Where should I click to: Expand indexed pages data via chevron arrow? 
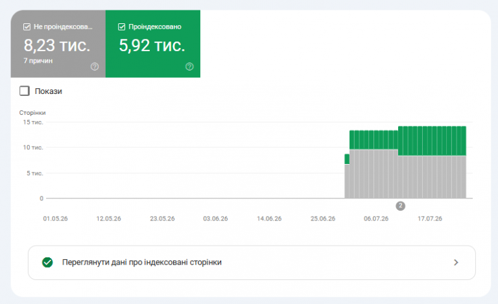click(x=456, y=263)
